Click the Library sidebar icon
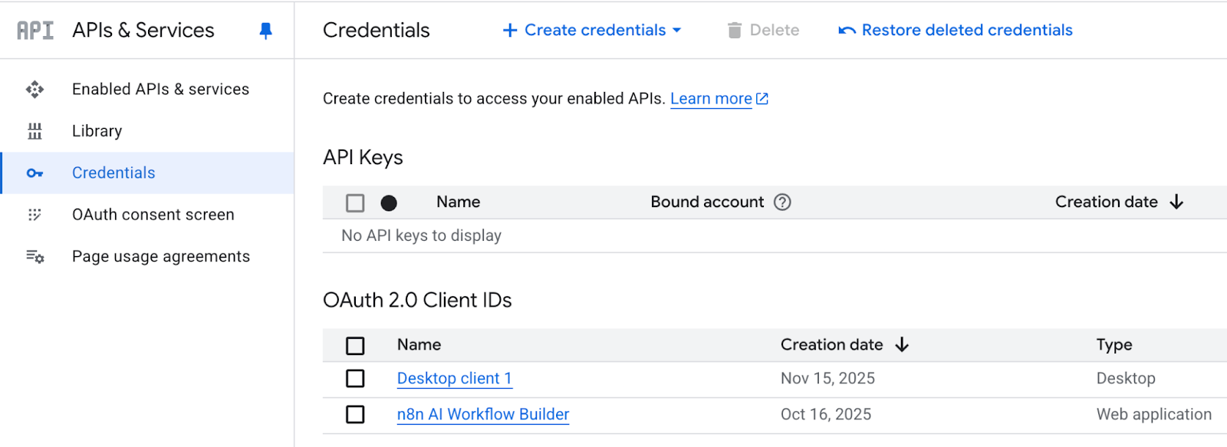The width and height of the screenshot is (1227, 447). (x=35, y=131)
